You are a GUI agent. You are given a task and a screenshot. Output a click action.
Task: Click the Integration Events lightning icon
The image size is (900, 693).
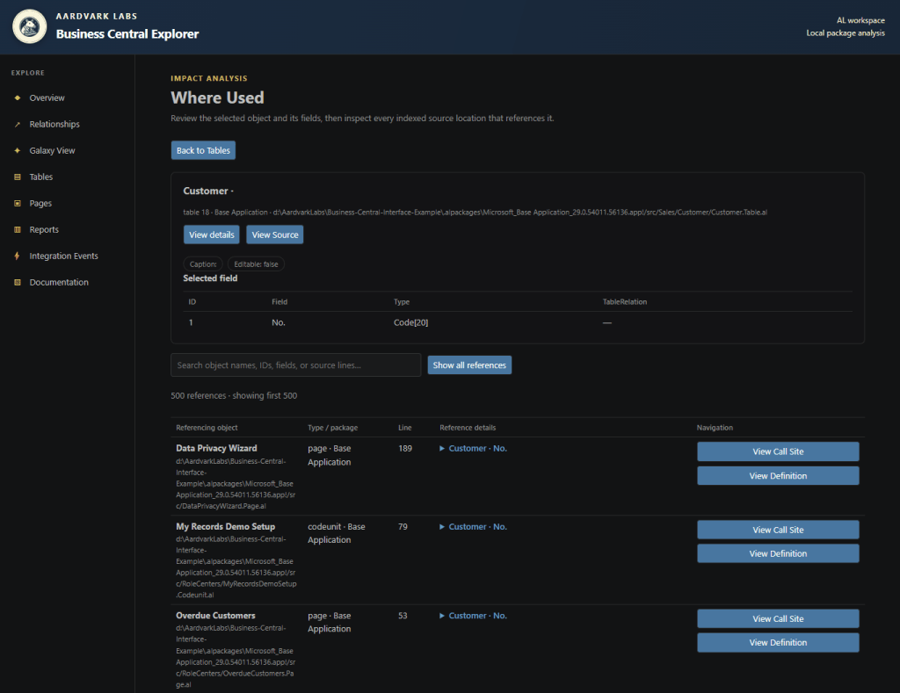click(x=18, y=256)
